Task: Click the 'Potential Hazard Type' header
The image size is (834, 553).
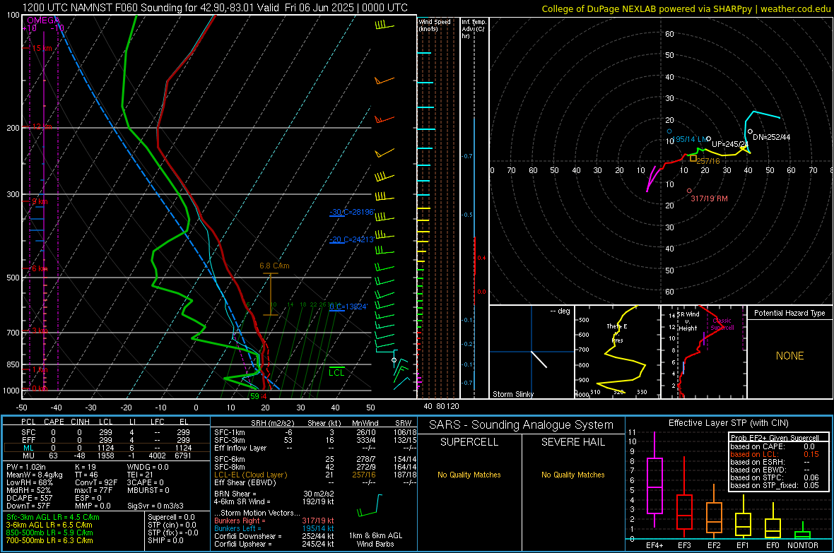Action: click(789, 313)
